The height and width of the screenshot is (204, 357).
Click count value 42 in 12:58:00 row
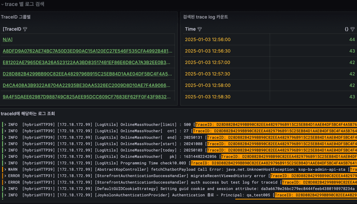[352, 85]
